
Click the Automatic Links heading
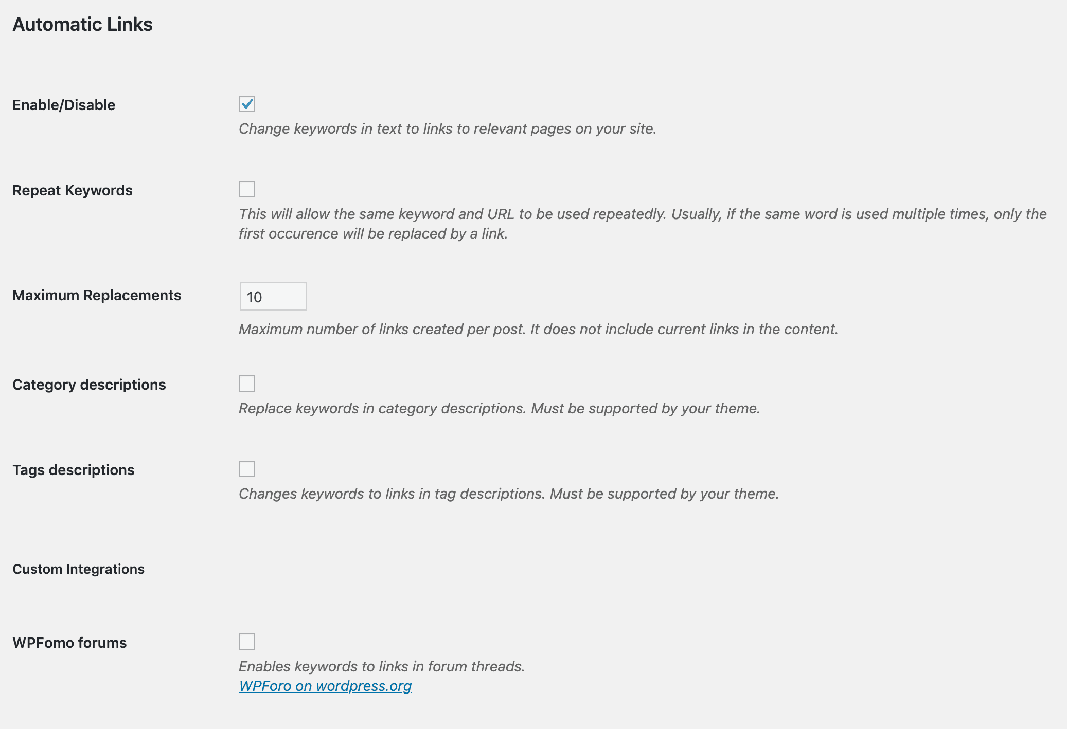[82, 24]
